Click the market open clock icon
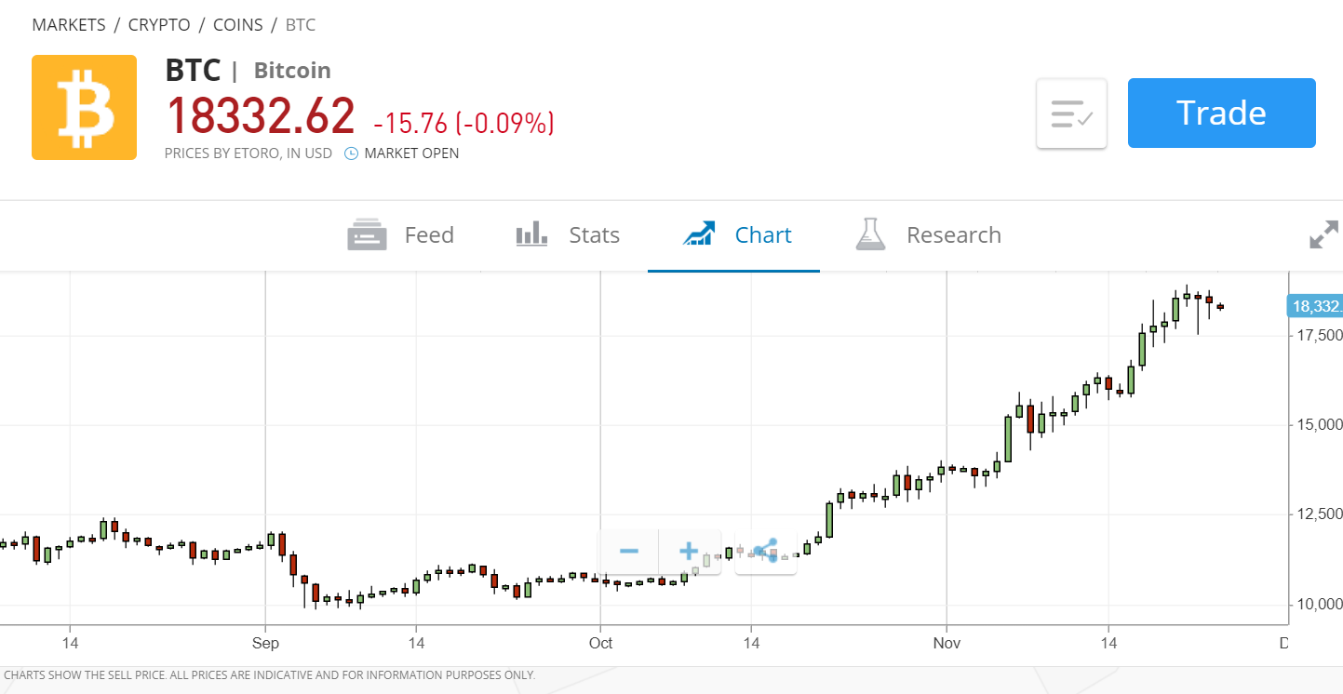Screen dimensions: 1343x694 351,153
